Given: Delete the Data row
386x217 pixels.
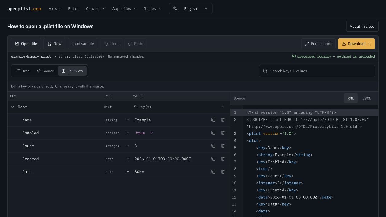Looking at the screenshot, I should 223,172.
